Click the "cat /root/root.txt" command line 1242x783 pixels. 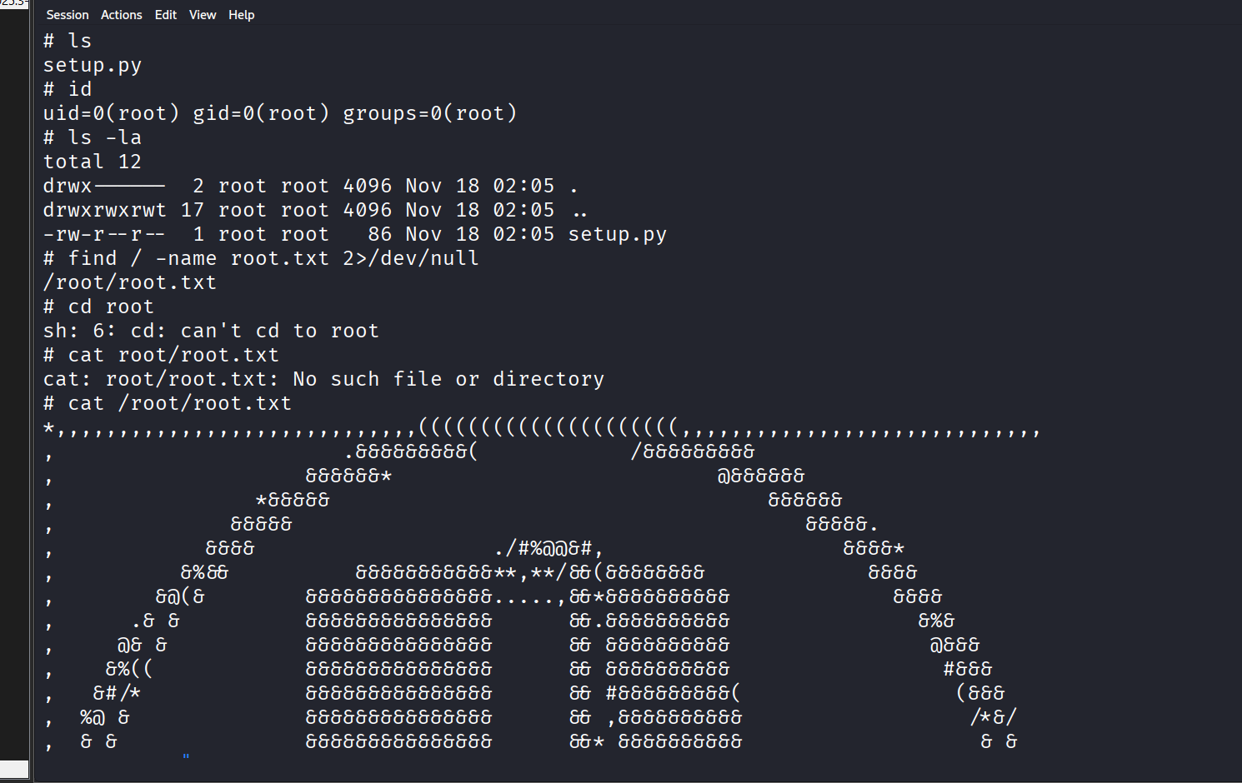click(x=168, y=403)
